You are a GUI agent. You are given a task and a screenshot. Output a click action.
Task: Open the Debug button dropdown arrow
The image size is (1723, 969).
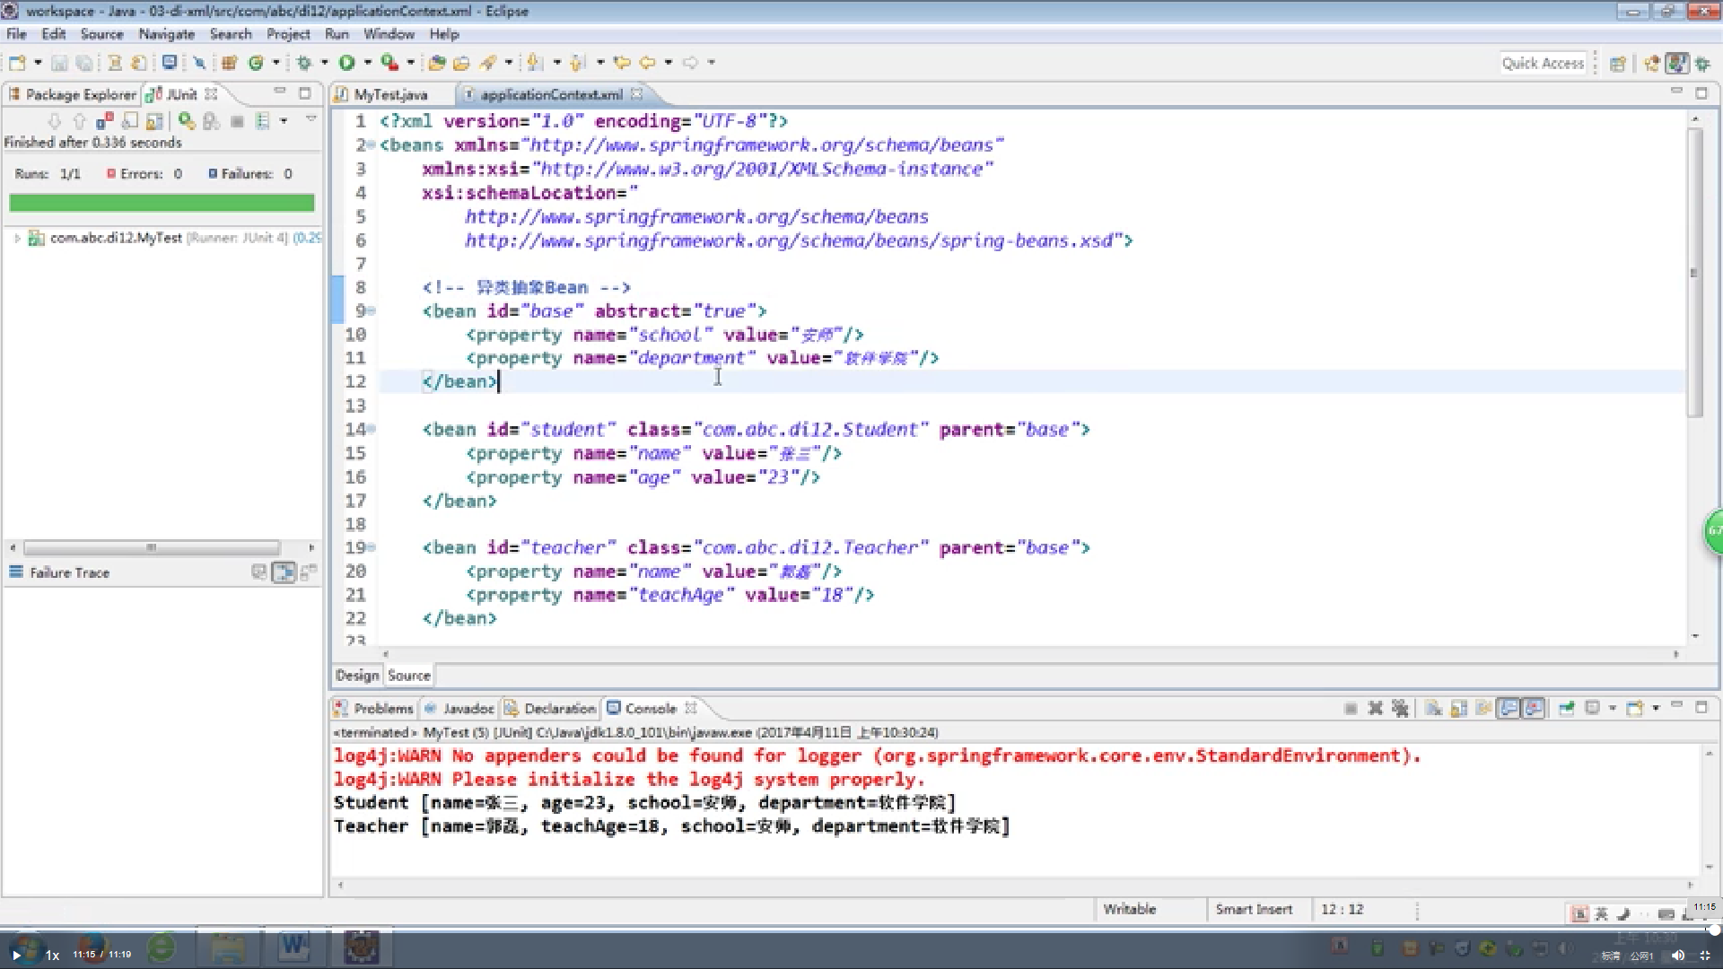pos(325,63)
